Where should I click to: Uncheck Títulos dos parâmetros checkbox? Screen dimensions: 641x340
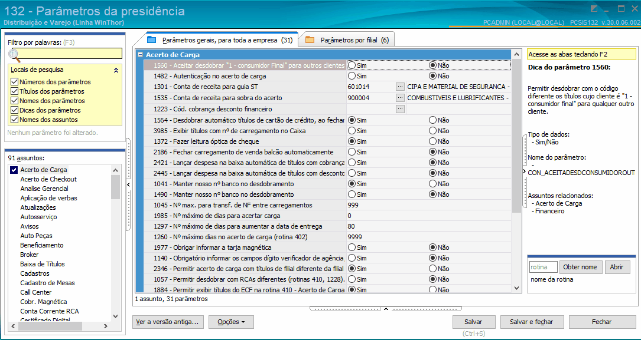pos(15,91)
